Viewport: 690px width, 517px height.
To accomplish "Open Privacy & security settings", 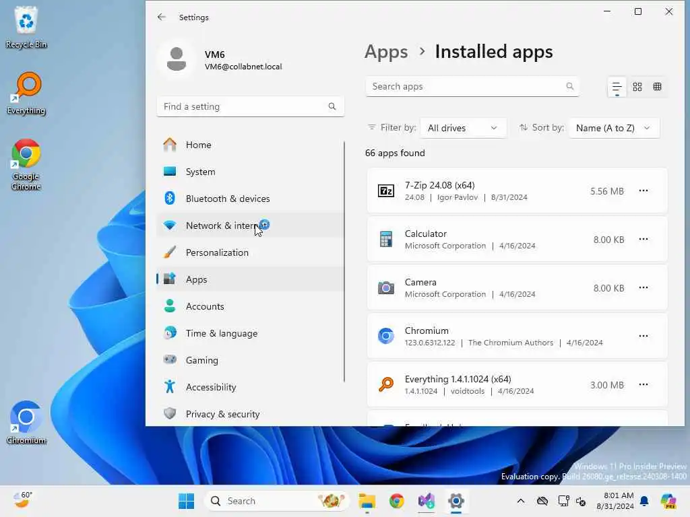I will (251, 414).
